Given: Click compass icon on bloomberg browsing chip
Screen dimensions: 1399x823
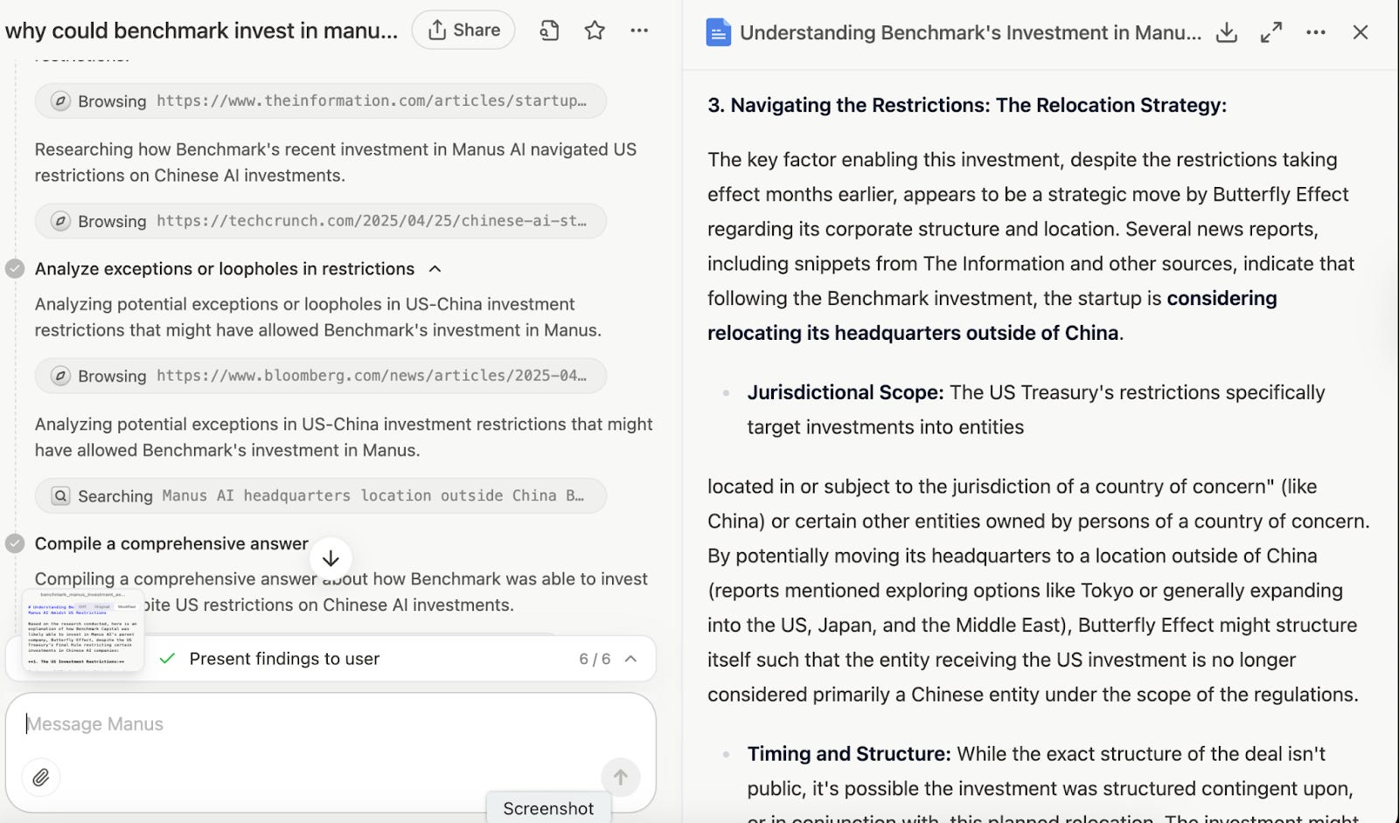Looking at the screenshot, I should coord(60,376).
